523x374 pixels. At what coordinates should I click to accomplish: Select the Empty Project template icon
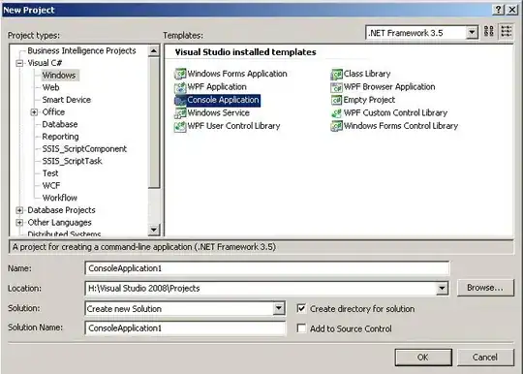336,100
